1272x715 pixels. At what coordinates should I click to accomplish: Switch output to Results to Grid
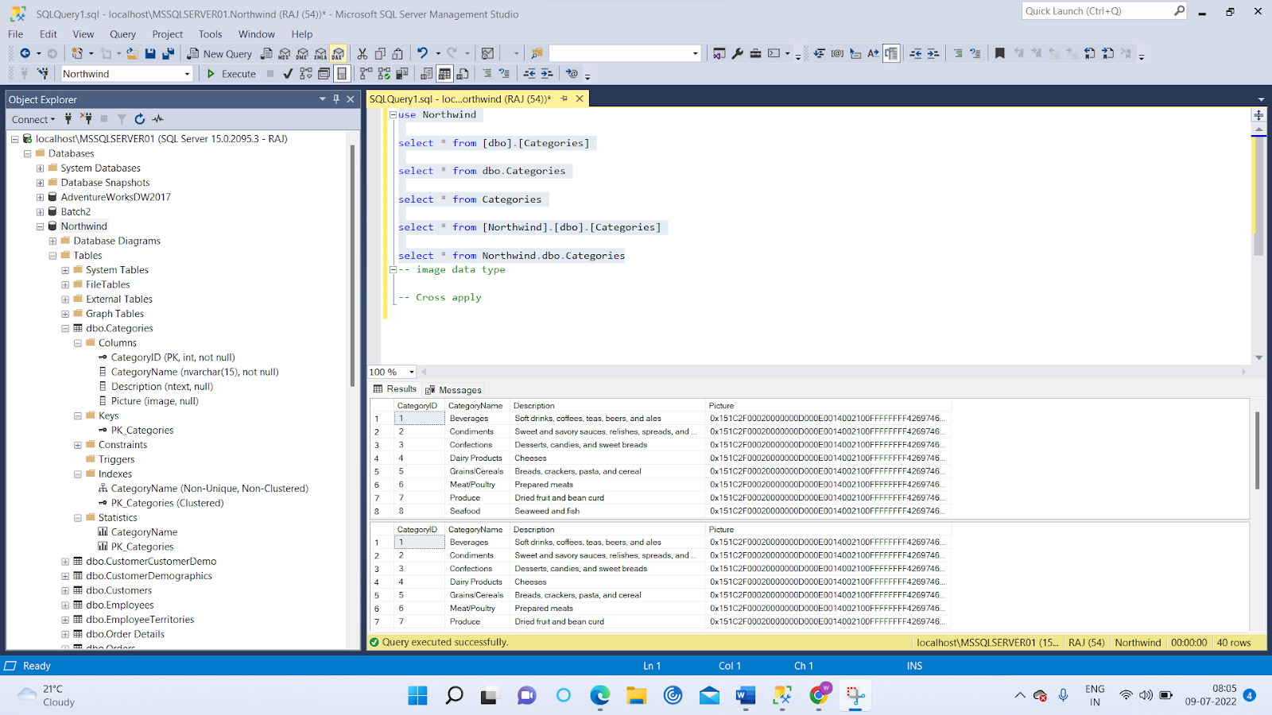click(444, 74)
